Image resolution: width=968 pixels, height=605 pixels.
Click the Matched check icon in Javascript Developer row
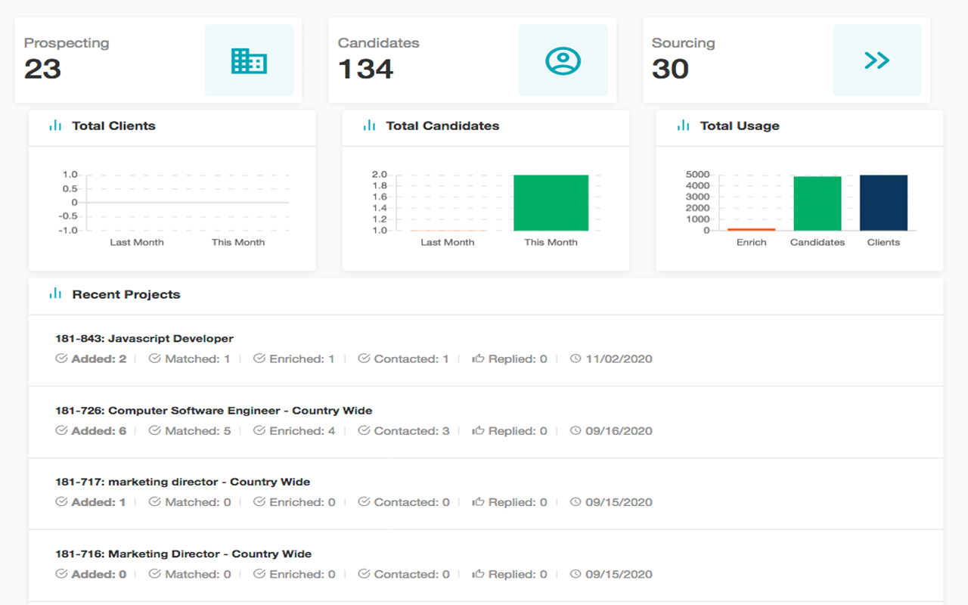[x=155, y=358]
